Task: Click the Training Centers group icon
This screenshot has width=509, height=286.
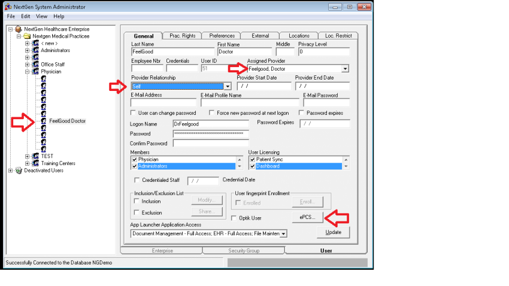Action: point(35,163)
